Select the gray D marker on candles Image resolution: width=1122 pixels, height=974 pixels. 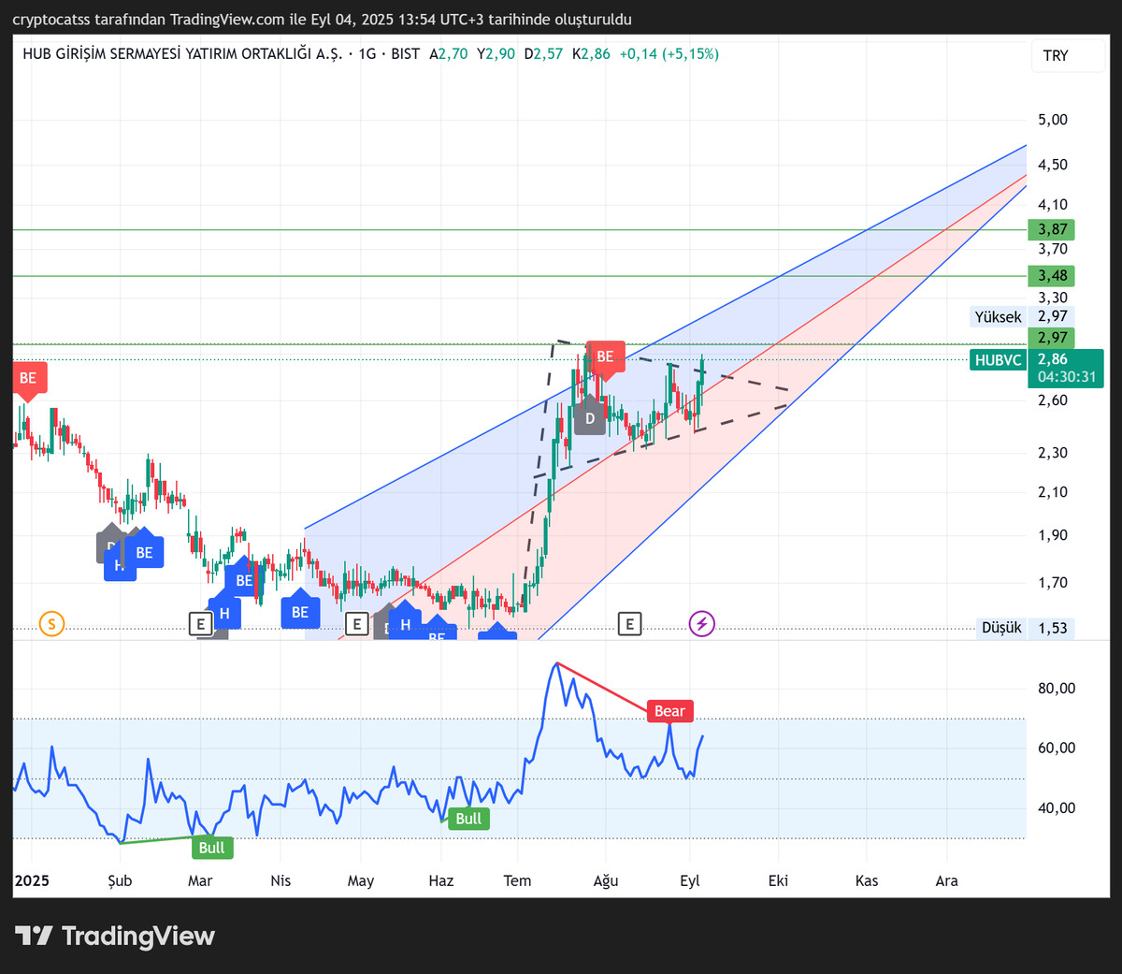[x=590, y=417]
